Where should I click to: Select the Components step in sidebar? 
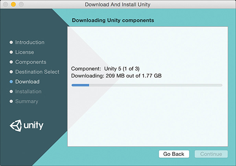31,62
